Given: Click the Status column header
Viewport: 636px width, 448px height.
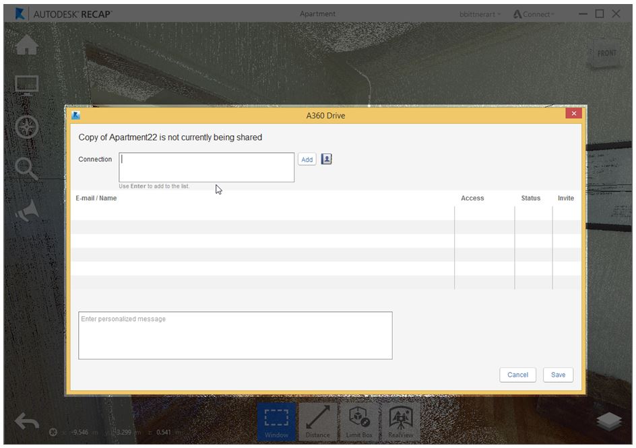Looking at the screenshot, I should (530, 198).
